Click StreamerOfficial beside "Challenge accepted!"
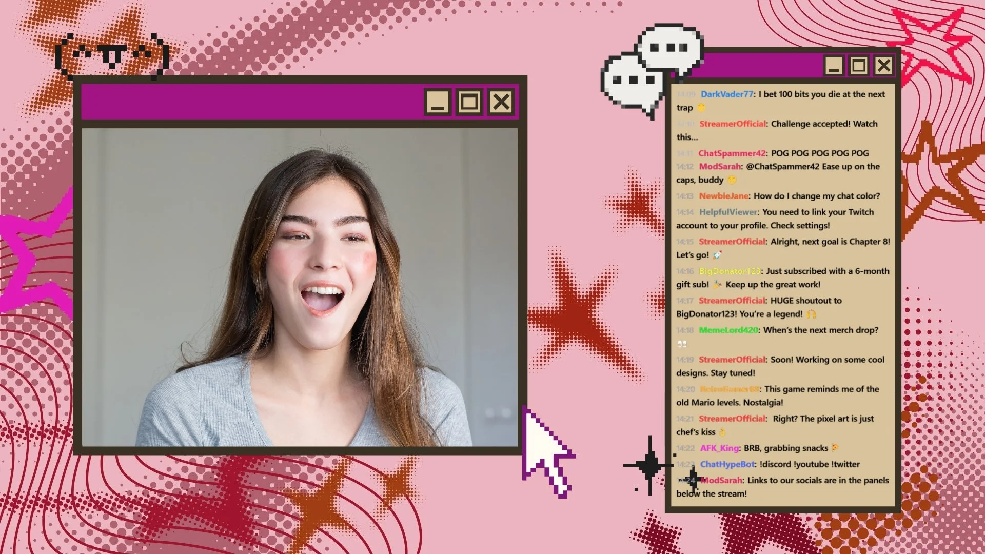 tap(733, 124)
